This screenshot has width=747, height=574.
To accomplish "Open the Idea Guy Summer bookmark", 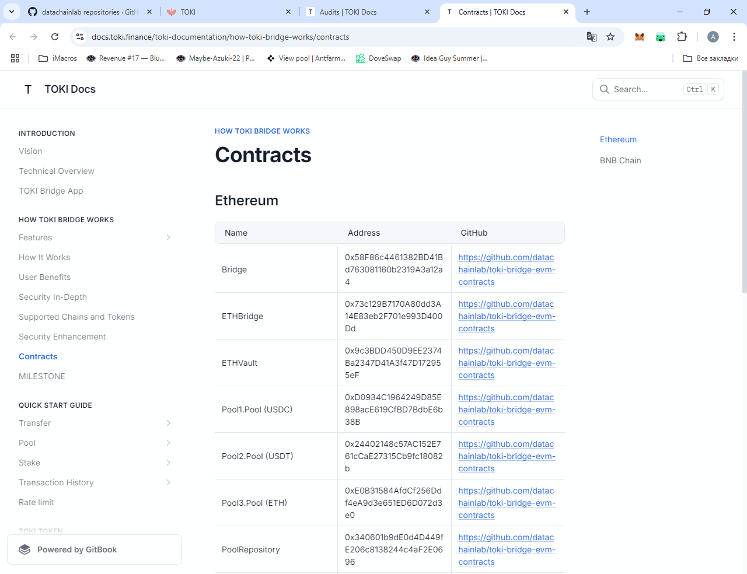I will 449,58.
